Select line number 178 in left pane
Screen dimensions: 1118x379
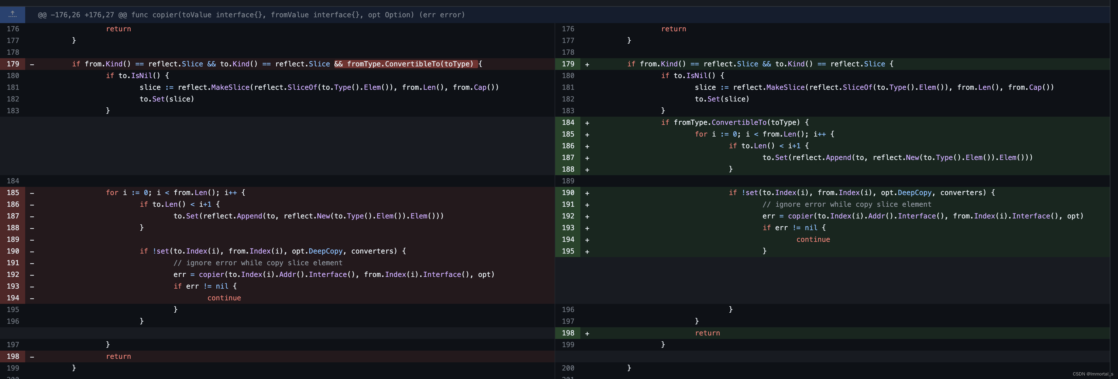point(13,52)
